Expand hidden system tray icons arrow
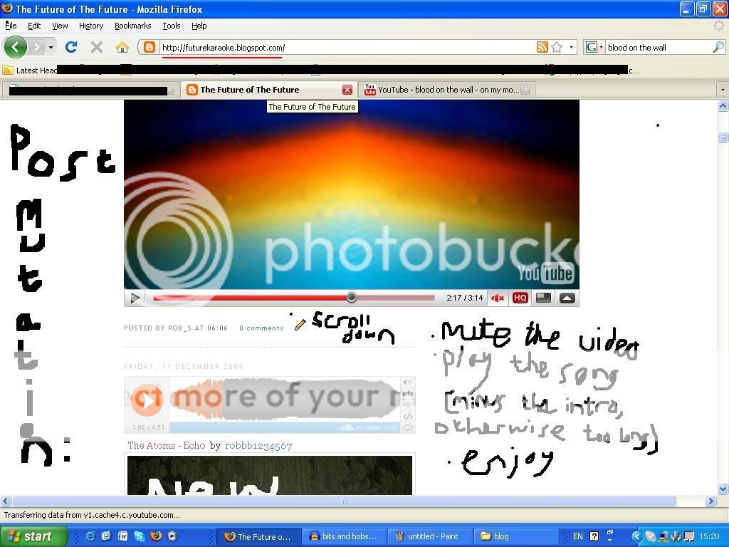Screen dimensions: 729x547 click(636, 536)
